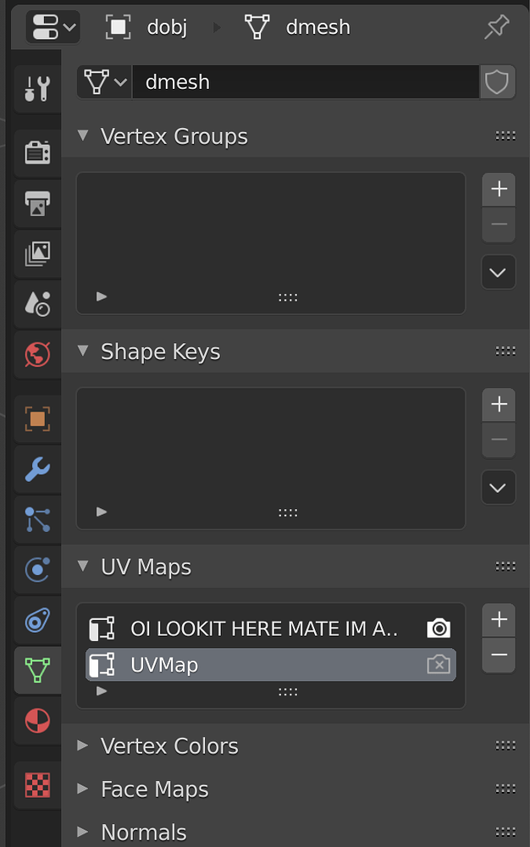Click the Shape Keys panel drag grip
This screenshot has width=530, height=847.
(505, 352)
